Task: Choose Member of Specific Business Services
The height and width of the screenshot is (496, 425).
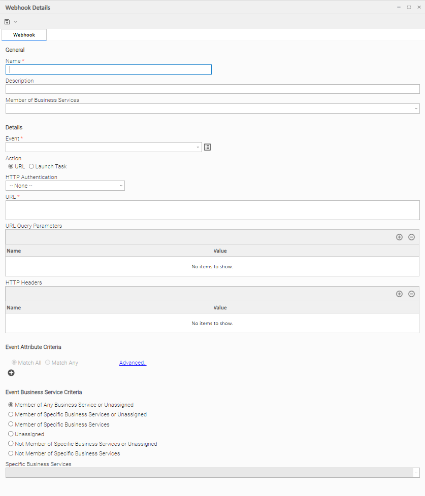Action: pyautogui.click(x=11, y=424)
